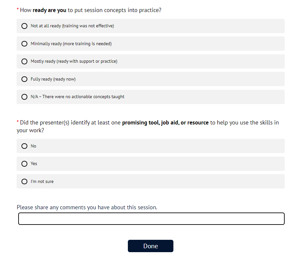Choose the 'No' radio circle
298x258 pixels.
[x=24, y=146]
